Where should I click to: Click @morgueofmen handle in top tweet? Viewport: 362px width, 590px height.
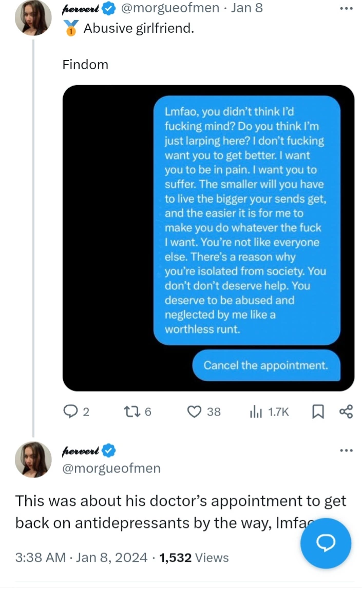click(x=170, y=8)
